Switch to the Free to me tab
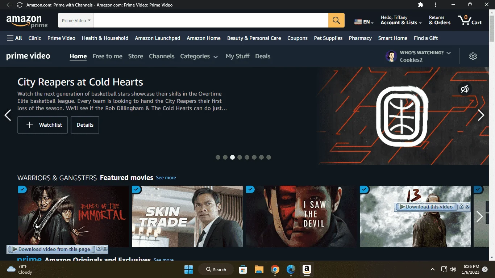The width and height of the screenshot is (495, 278). pyautogui.click(x=107, y=56)
